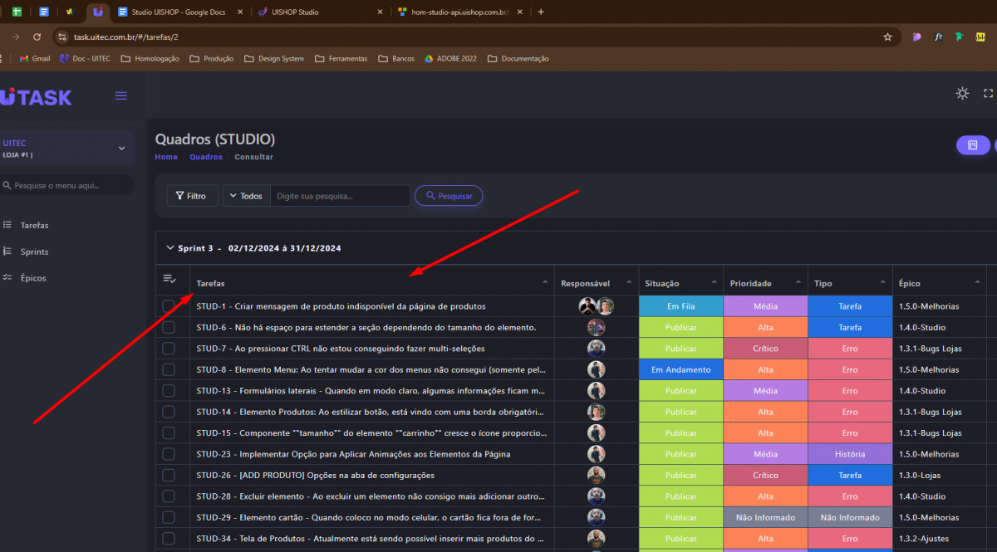997x552 pixels.
Task: Reload the page using browser refresh icon
Action: coord(37,37)
